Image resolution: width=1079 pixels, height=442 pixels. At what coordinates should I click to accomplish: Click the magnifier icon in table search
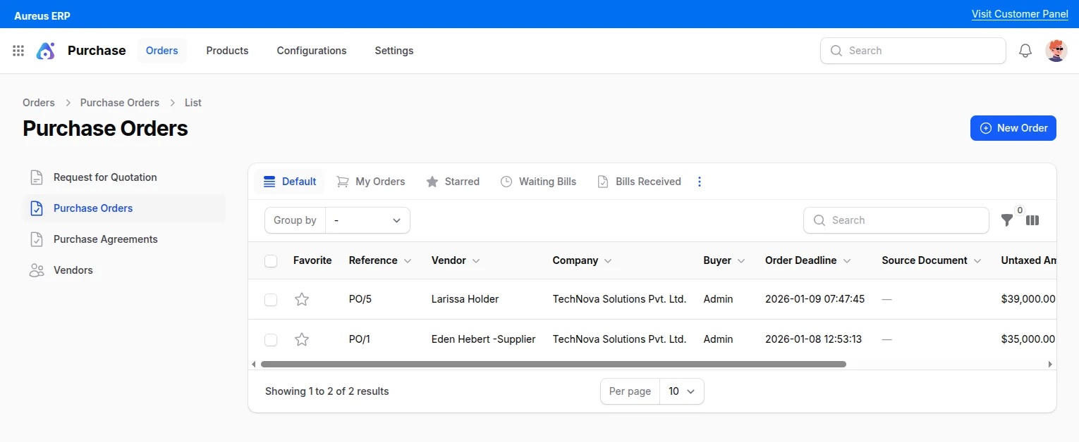[819, 220]
